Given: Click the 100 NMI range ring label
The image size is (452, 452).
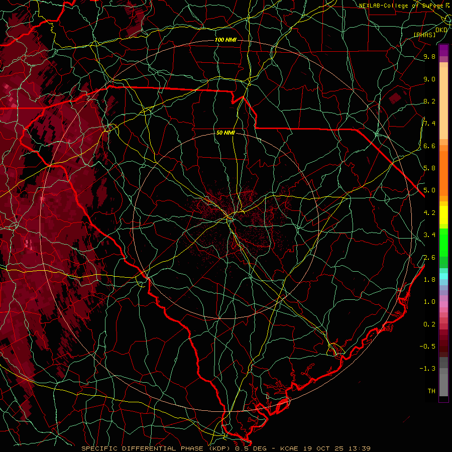Looking at the screenshot, I should point(225,40).
